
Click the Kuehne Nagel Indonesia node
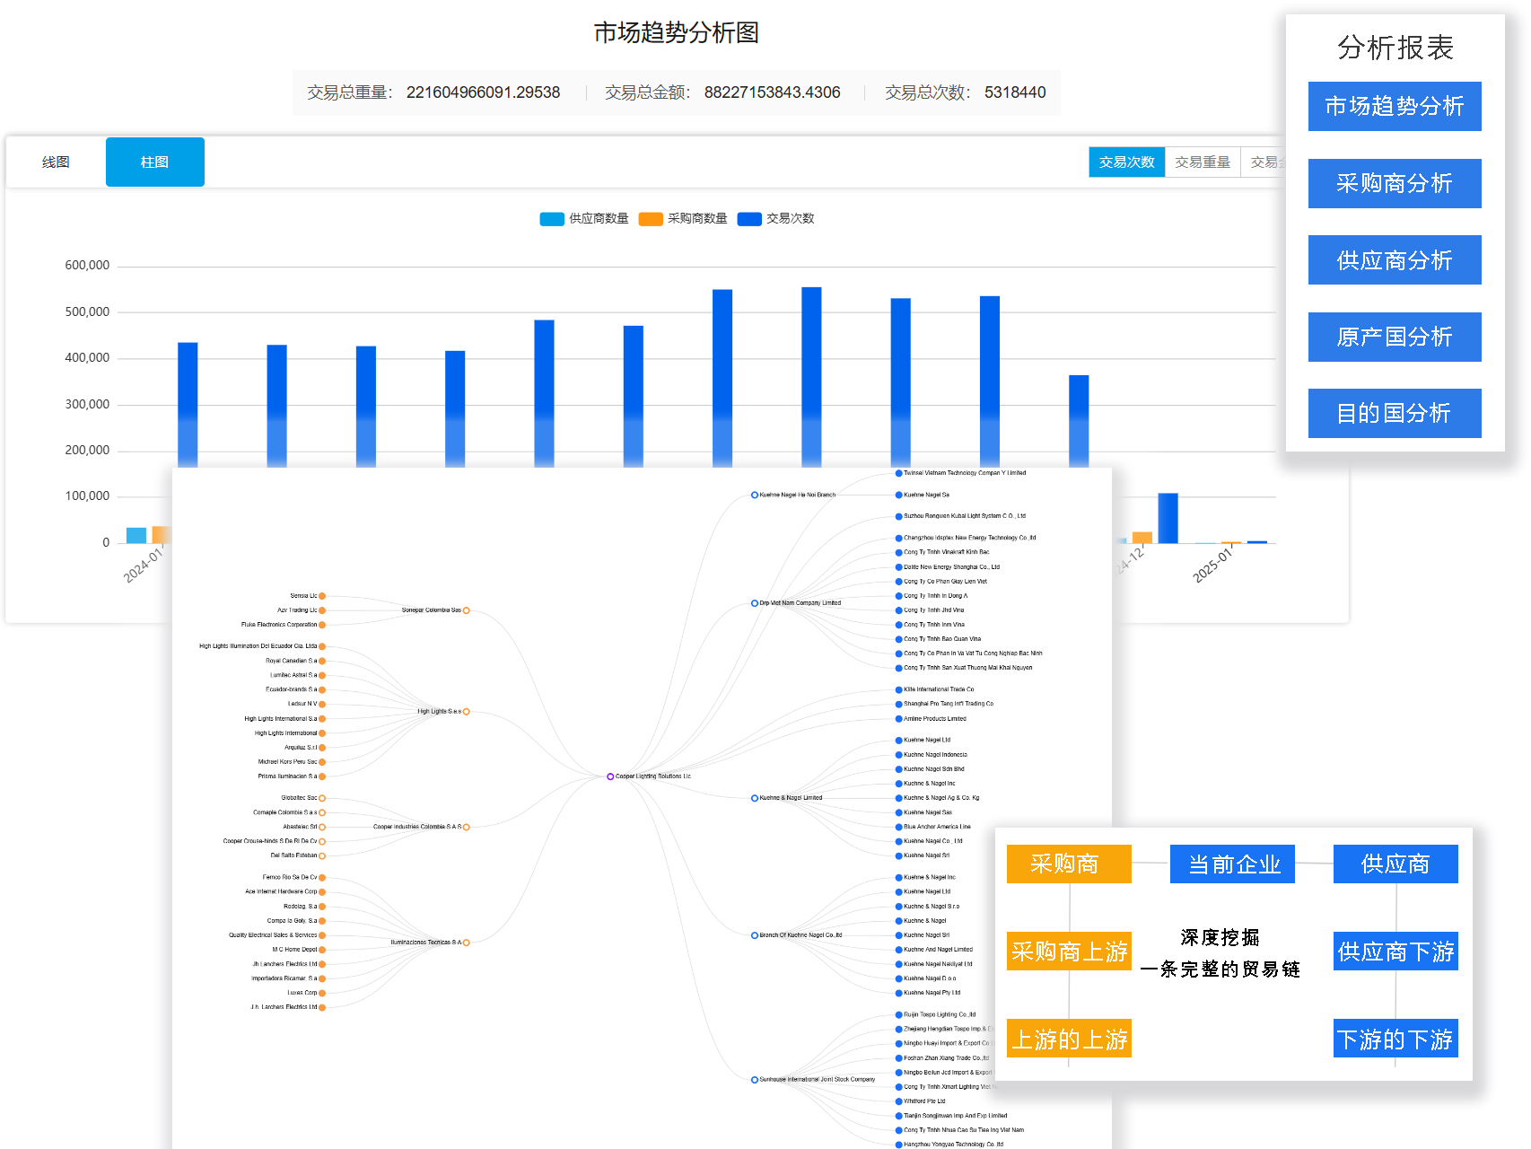point(898,755)
